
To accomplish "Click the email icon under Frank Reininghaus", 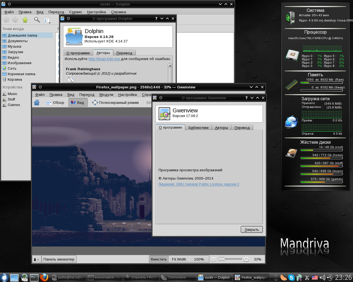I will (x=71, y=80).
